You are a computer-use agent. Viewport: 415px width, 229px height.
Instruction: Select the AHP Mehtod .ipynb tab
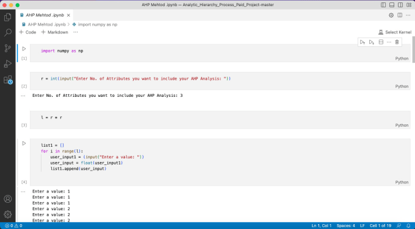coord(45,15)
